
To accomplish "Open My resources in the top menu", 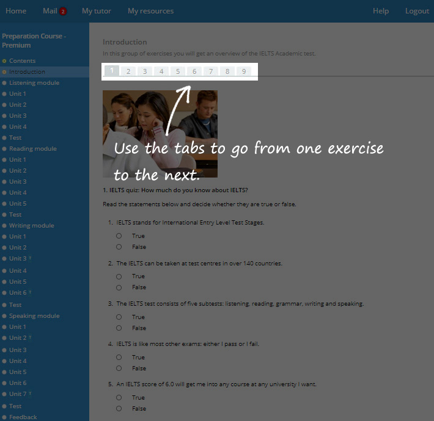I will click(x=150, y=11).
